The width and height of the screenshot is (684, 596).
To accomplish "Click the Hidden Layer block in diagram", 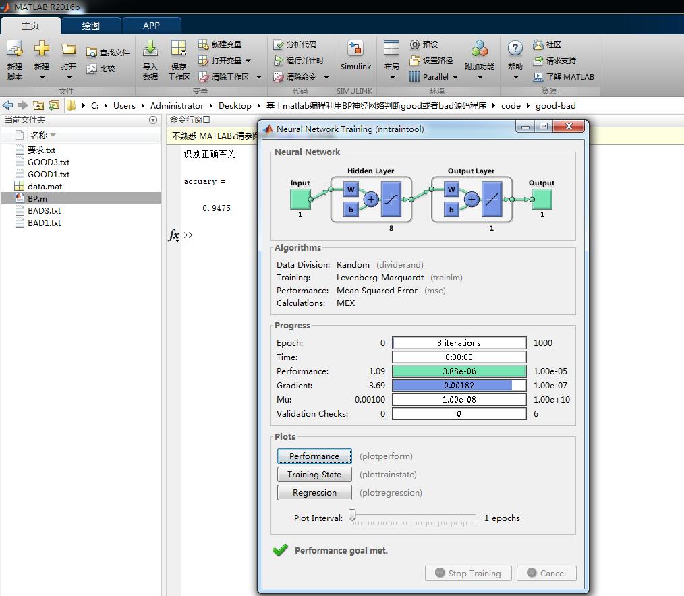I will click(371, 200).
